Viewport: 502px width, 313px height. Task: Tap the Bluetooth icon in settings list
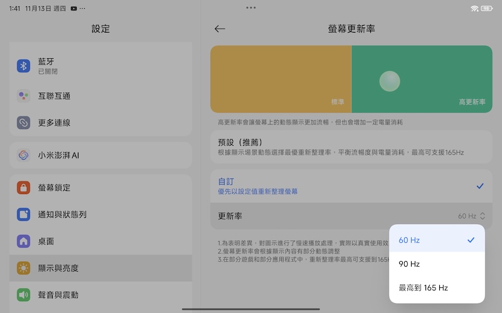point(23,66)
